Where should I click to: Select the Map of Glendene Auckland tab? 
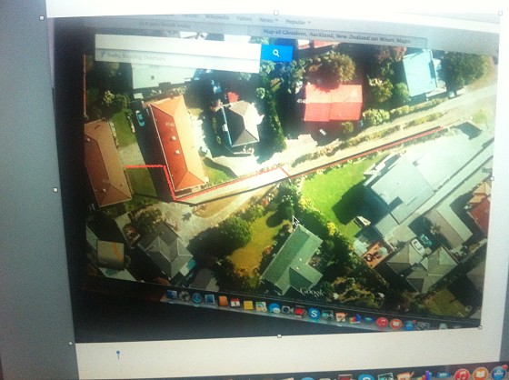336,35
